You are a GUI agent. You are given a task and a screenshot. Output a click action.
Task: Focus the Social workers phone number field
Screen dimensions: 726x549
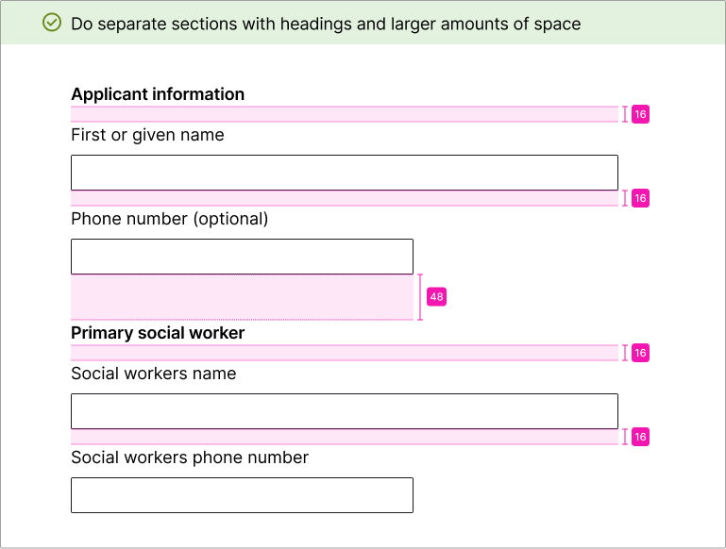pyautogui.click(x=242, y=495)
